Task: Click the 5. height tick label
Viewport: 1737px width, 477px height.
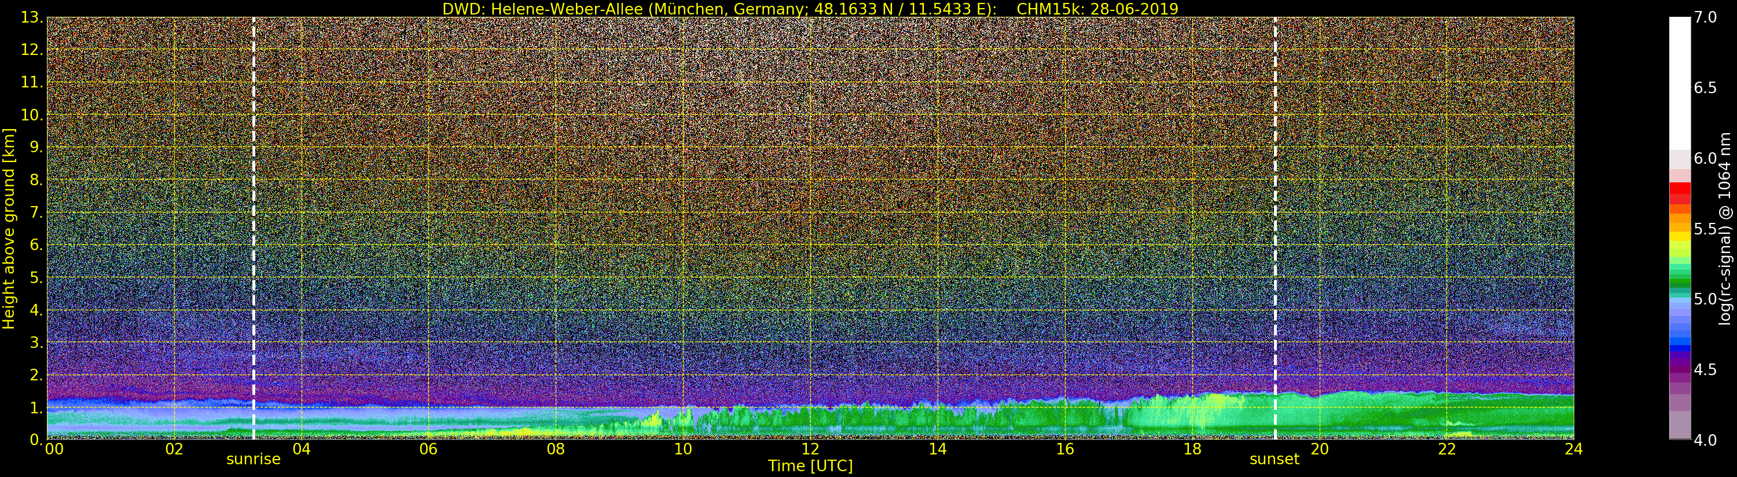Action: pos(36,277)
